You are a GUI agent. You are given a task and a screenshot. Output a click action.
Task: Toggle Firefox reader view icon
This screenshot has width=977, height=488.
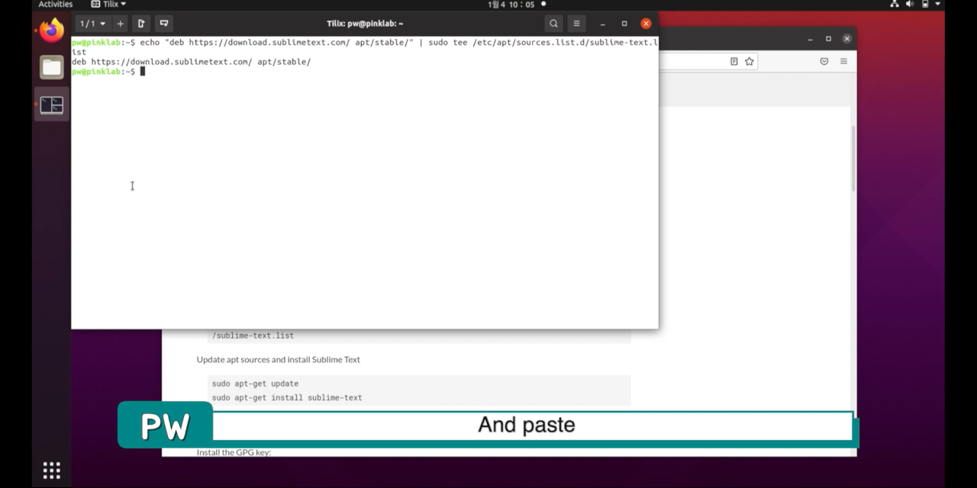coord(734,61)
